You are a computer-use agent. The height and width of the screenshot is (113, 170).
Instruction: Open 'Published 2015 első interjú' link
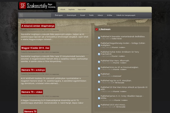pos(113,105)
